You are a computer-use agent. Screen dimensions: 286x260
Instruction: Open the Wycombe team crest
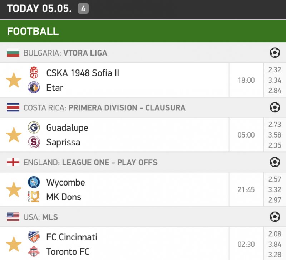pos(34,182)
